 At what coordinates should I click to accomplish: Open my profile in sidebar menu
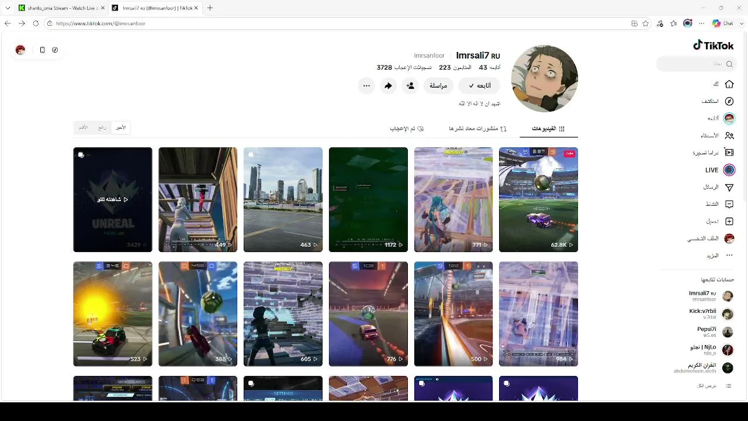711,239
